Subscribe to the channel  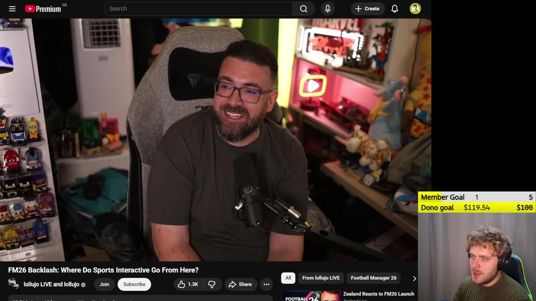coord(134,284)
